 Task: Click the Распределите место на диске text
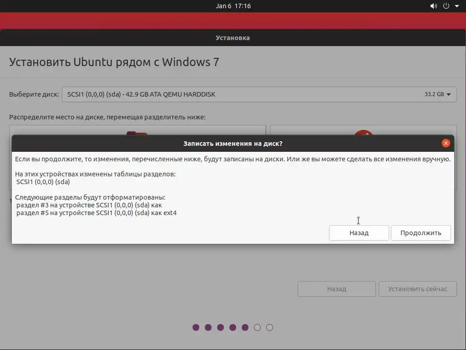point(107,117)
